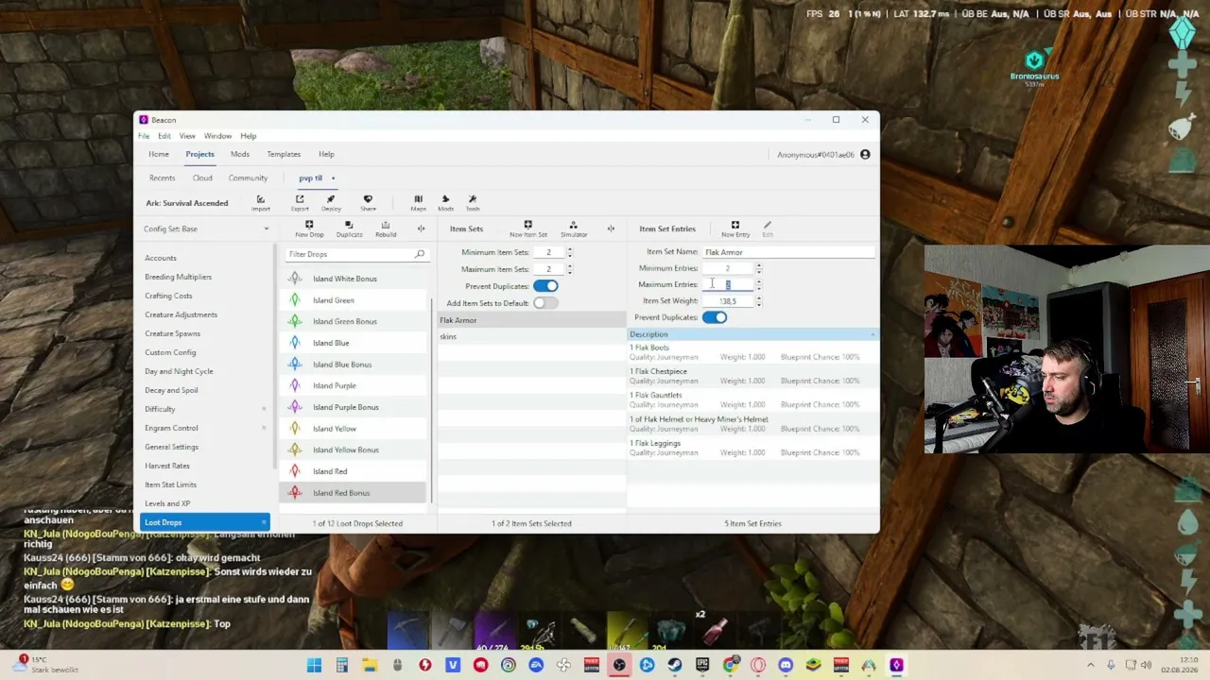The height and width of the screenshot is (680, 1210).
Task: Click the Rebuild icon
Action: (x=385, y=225)
